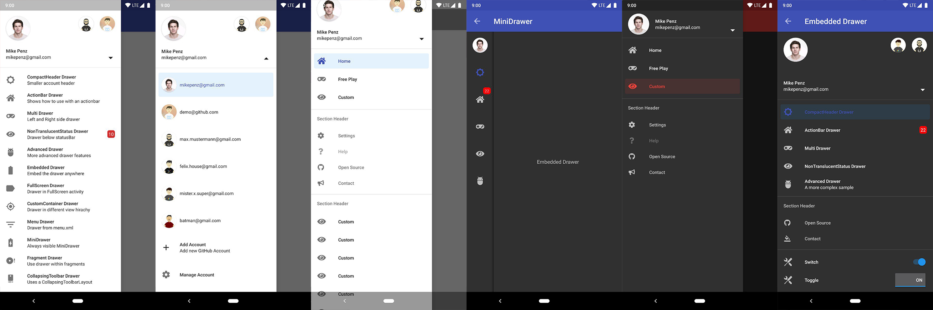Tap the Android robot icon in MiniDrawer rail
Image resolution: width=933 pixels, height=310 pixels.
click(480, 181)
